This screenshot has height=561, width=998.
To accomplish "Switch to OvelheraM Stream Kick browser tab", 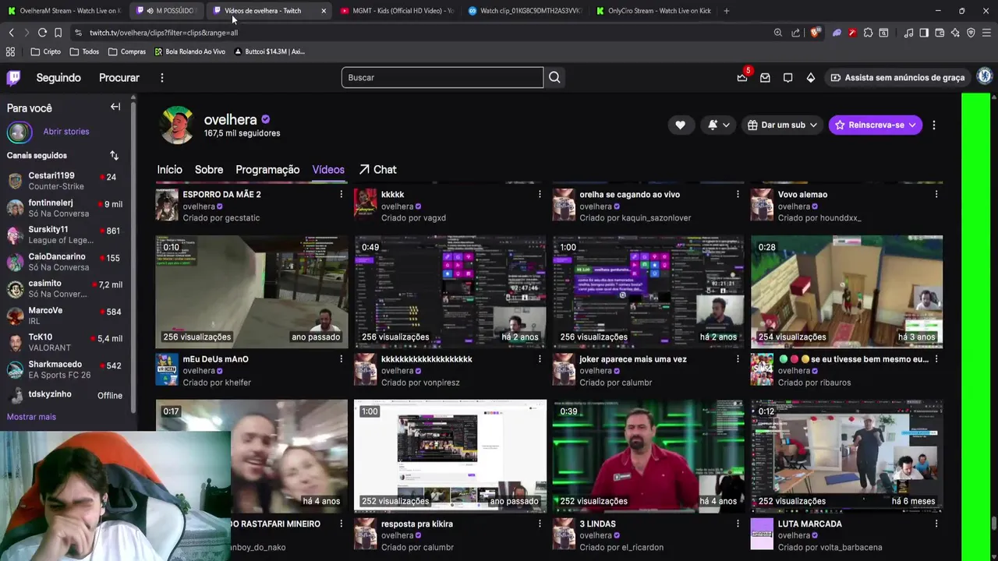I will (x=64, y=11).
